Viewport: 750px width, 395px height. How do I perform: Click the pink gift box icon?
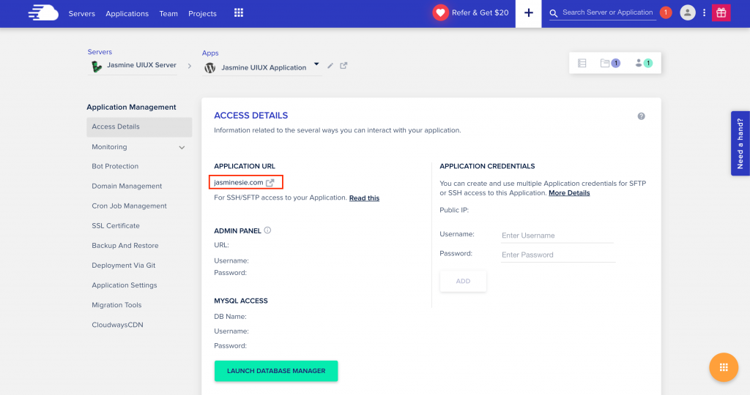721,13
